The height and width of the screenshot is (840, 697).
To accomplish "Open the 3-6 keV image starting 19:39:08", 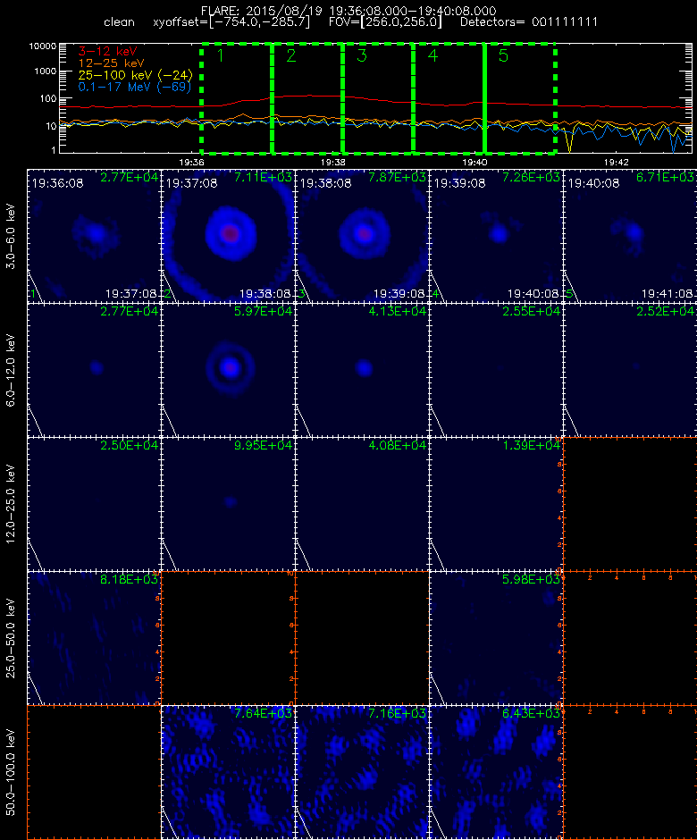I will pyautogui.click(x=496, y=236).
